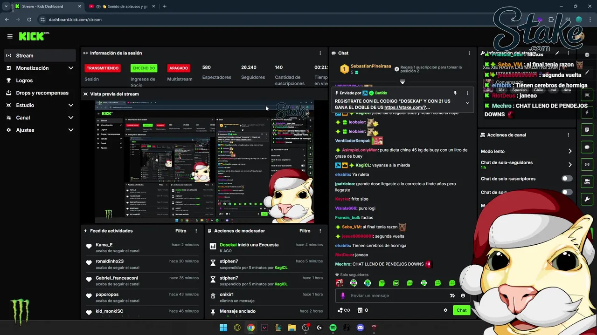Click the screen capture icon in right toolbar
The width and height of the screenshot is (597, 335).
click(x=587, y=95)
